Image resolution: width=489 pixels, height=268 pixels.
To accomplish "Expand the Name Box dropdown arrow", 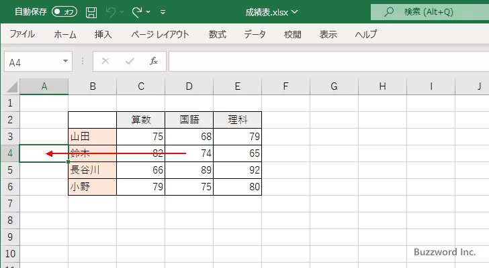I will point(66,61).
